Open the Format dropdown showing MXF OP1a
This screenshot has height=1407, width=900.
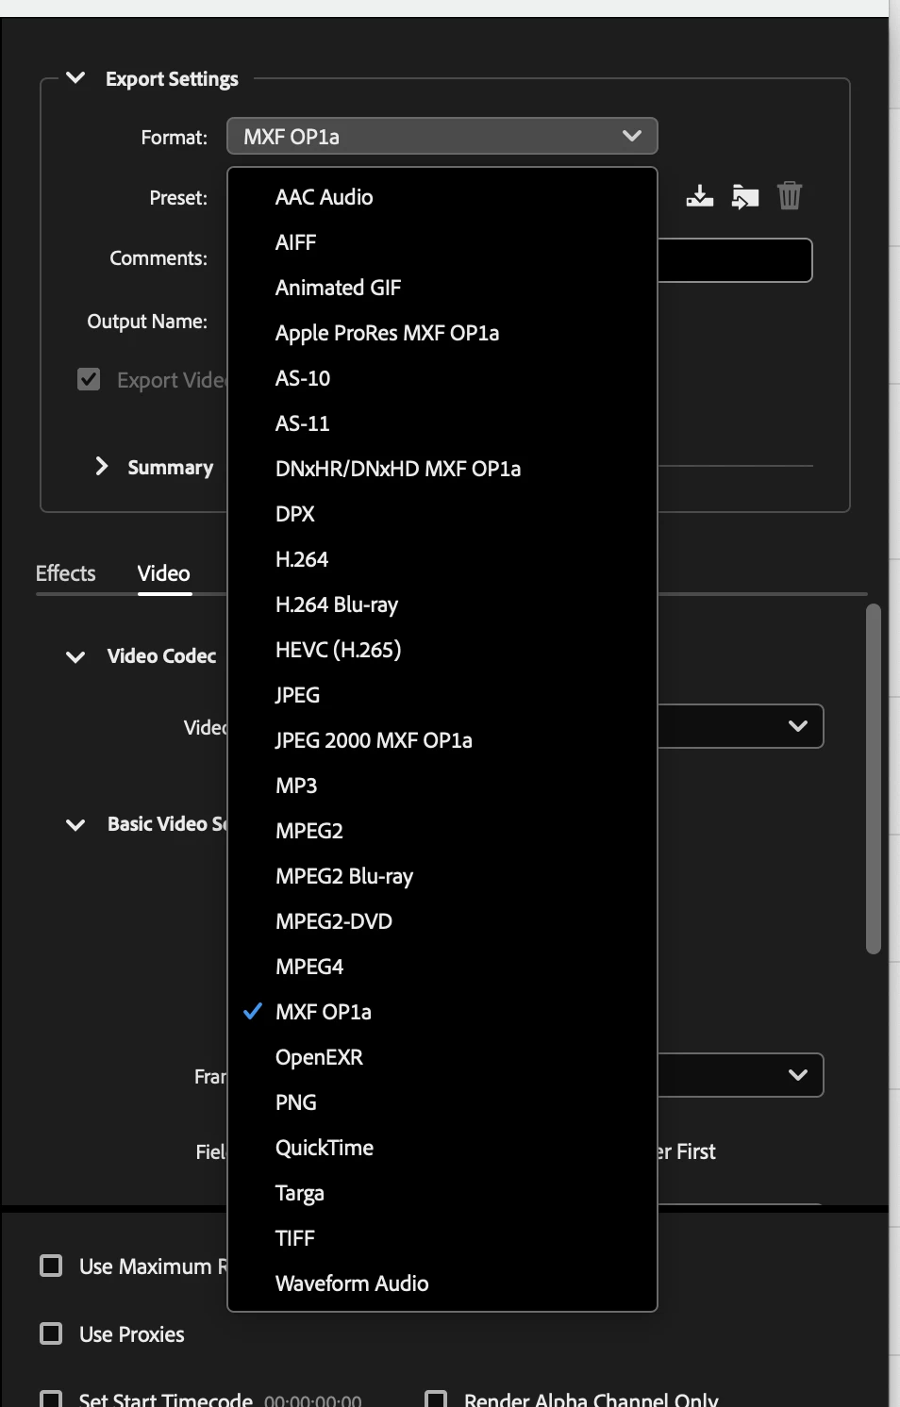click(x=442, y=137)
